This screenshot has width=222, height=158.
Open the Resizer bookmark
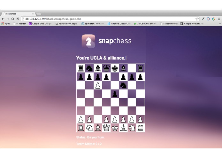[19, 24]
